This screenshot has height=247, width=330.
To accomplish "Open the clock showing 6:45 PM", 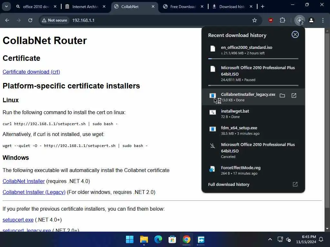I will (306, 239).
